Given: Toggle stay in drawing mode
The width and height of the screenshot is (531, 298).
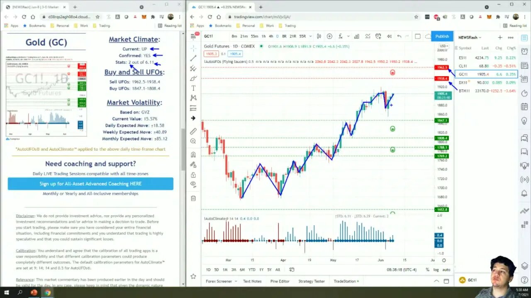Looking at the screenshot, I should click(193, 165).
